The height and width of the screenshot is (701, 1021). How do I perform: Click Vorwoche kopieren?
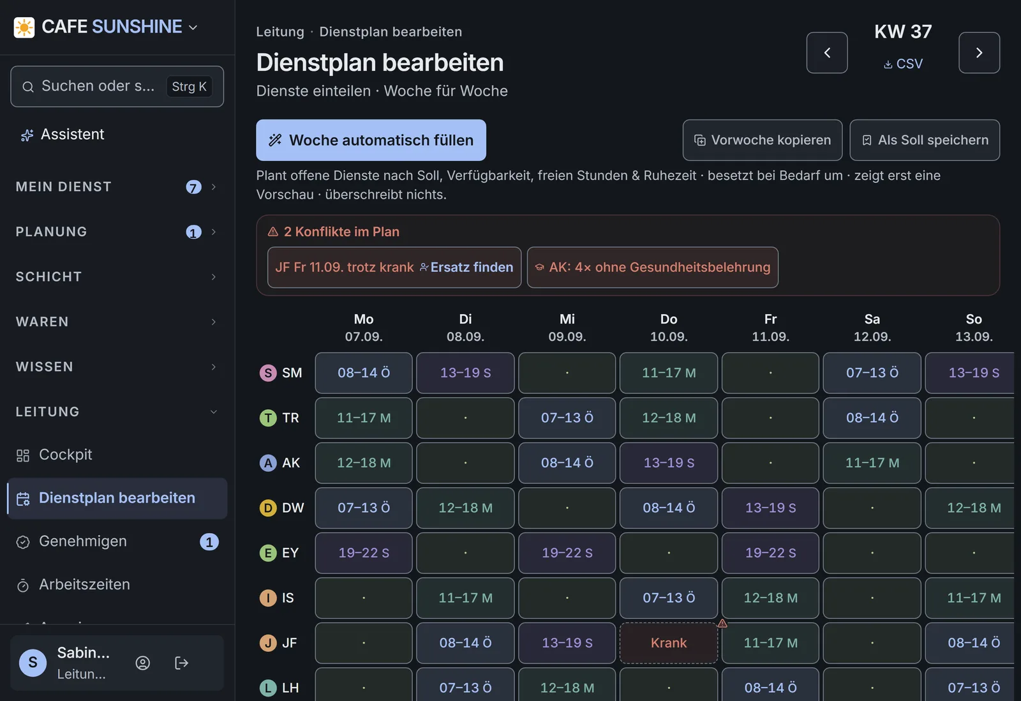click(763, 140)
